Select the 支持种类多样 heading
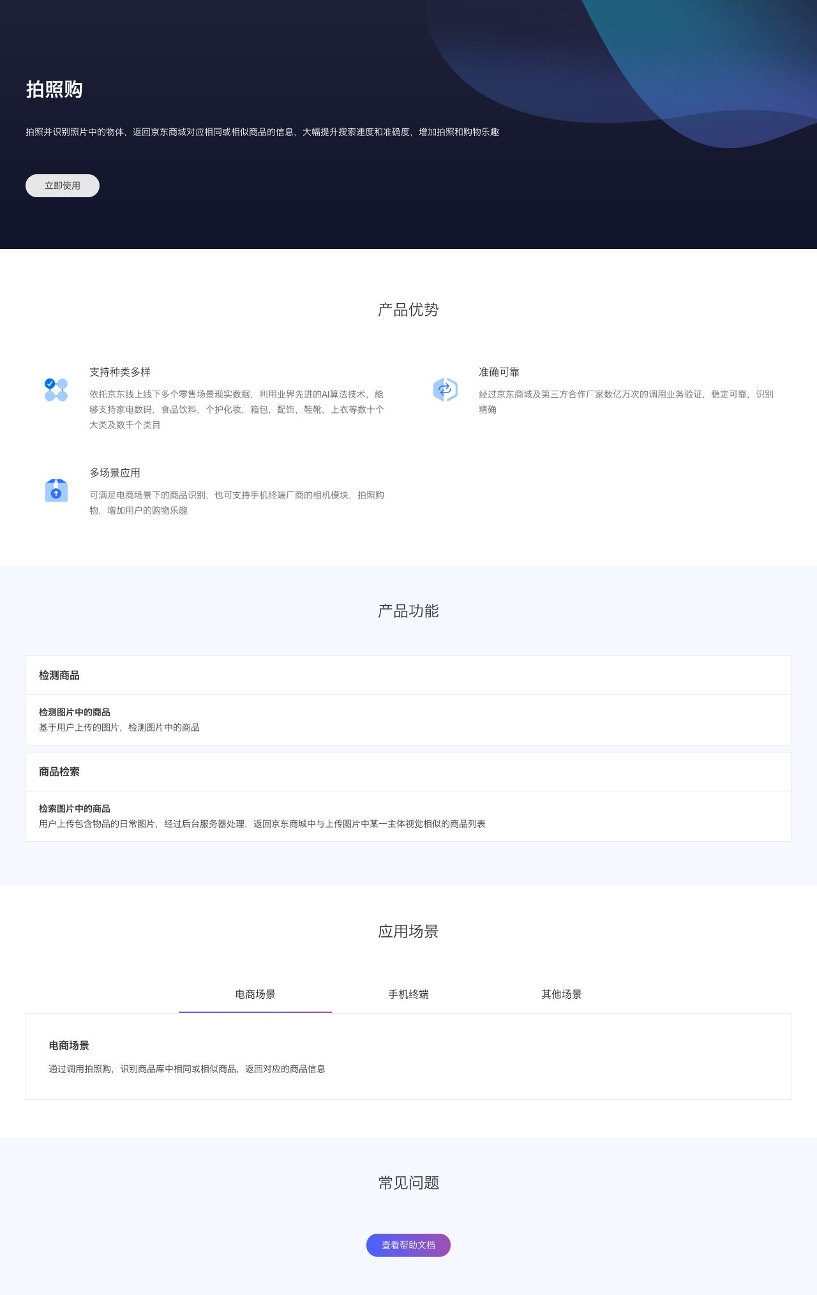Viewport: 817px width, 1295px height. [120, 372]
